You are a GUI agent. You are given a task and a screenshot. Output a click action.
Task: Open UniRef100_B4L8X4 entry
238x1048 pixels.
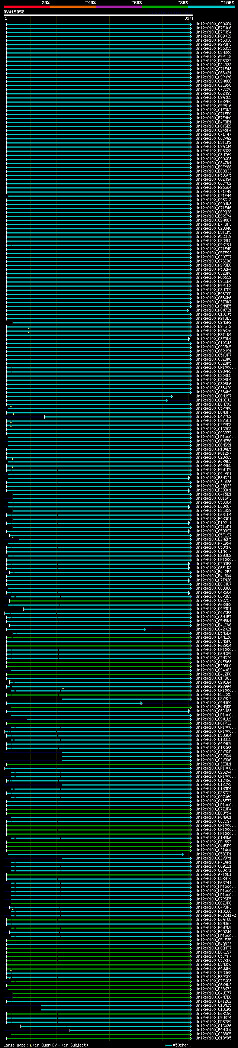point(213,576)
